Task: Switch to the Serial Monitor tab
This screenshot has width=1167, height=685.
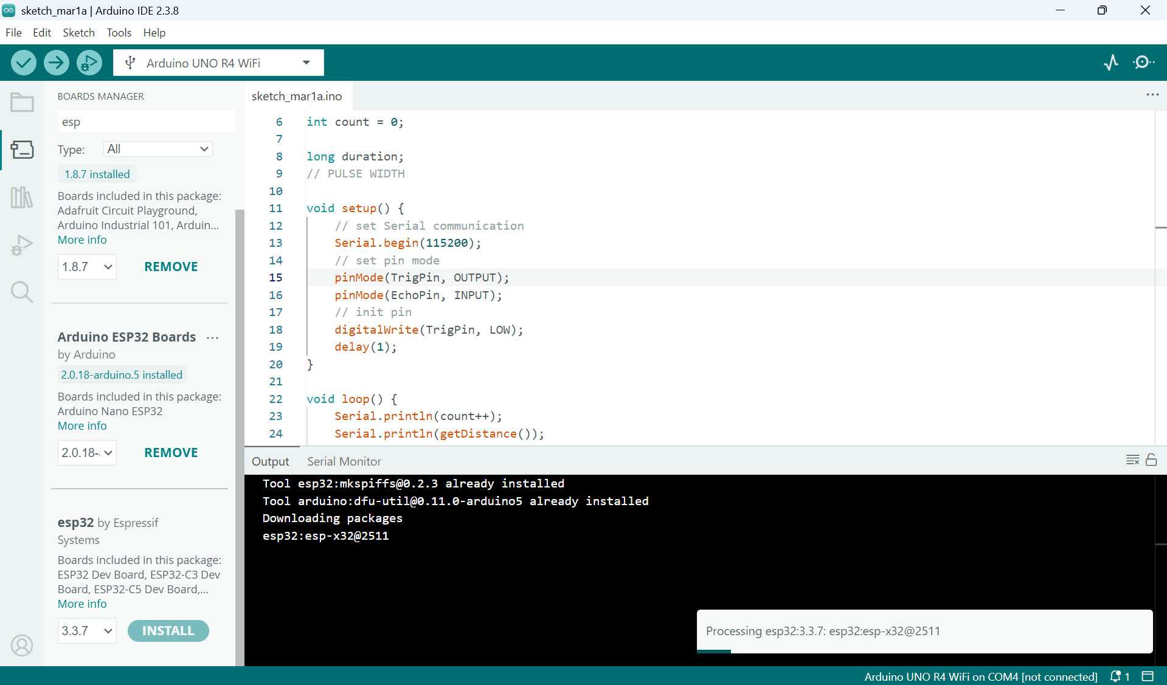Action: click(x=344, y=461)
